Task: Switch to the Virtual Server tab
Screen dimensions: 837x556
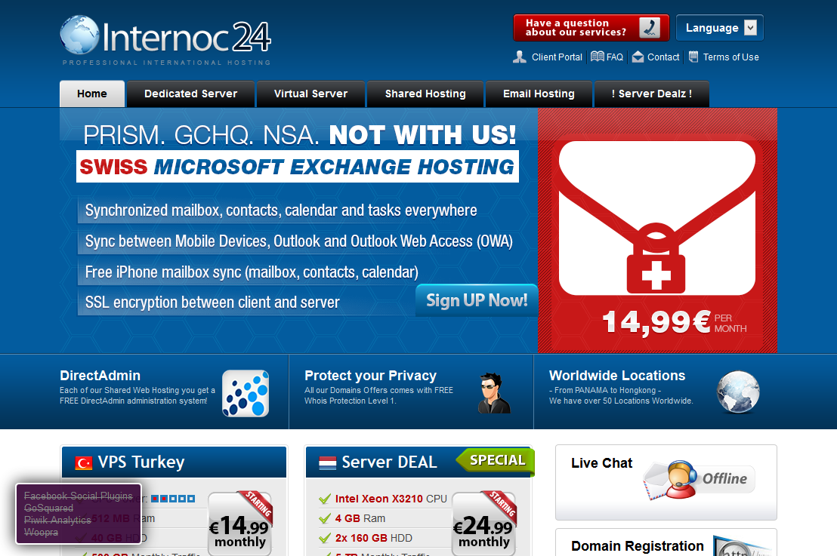Action: tap(310, 94)
